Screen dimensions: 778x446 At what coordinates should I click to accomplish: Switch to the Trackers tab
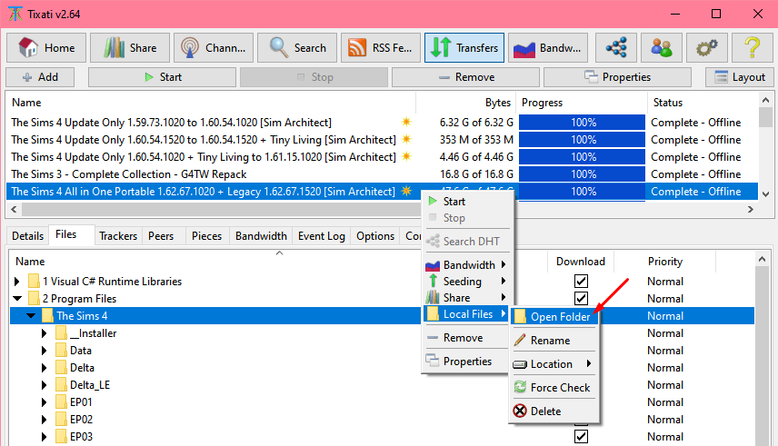118,235
